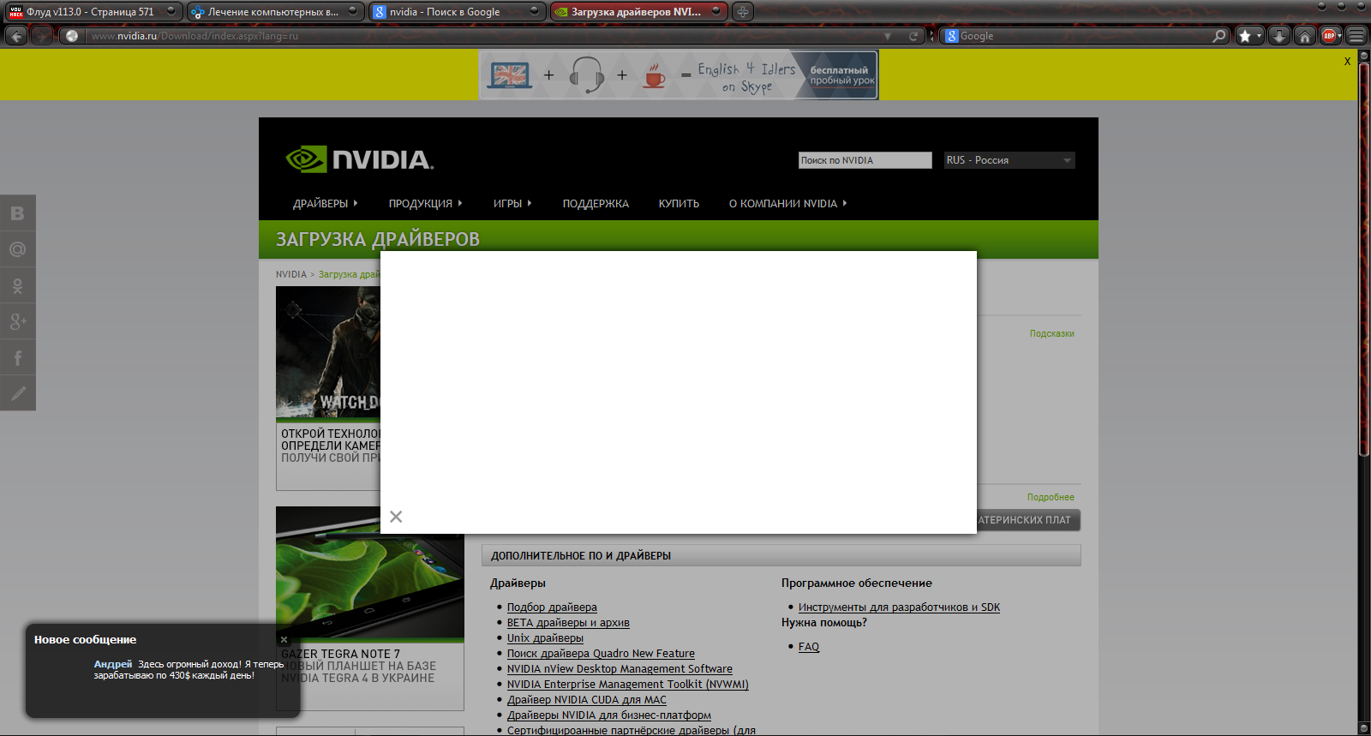This screenshot has height=736, width=1371.
Task: Focus the Google search box in toolbar
Action: click(x=1084, y=36)
